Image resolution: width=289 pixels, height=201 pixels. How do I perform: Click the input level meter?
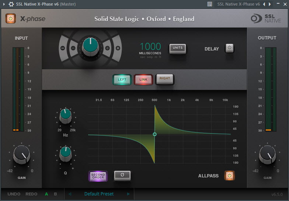18,89
